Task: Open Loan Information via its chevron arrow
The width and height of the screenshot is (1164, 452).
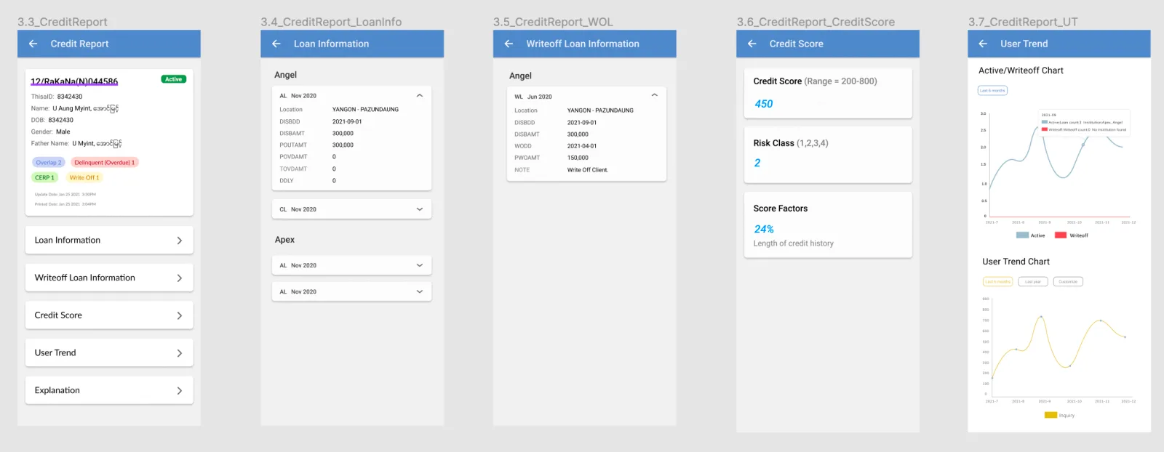Action: pyautogui.click(x=180, y=241)
